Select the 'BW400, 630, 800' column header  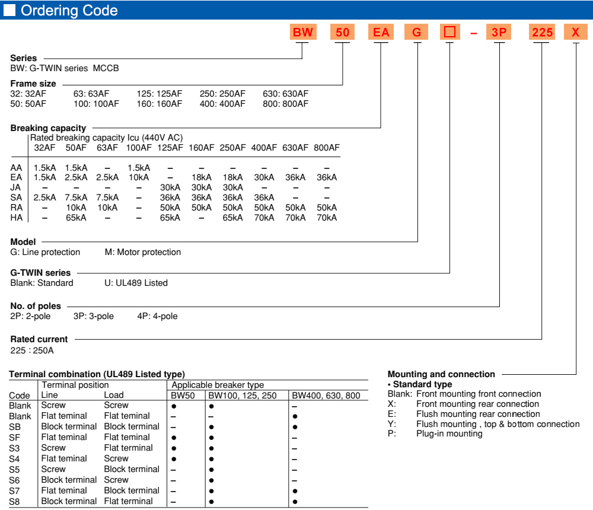[x=326, y=396]
